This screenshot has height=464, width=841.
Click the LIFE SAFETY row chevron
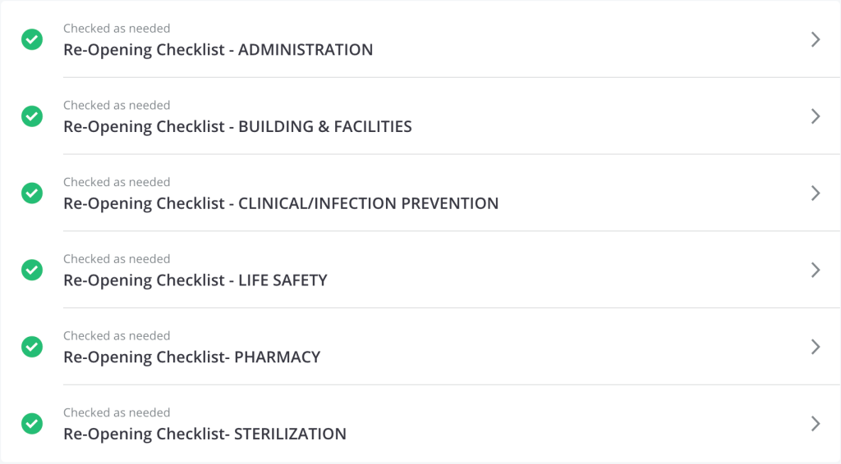click(816, 271)
